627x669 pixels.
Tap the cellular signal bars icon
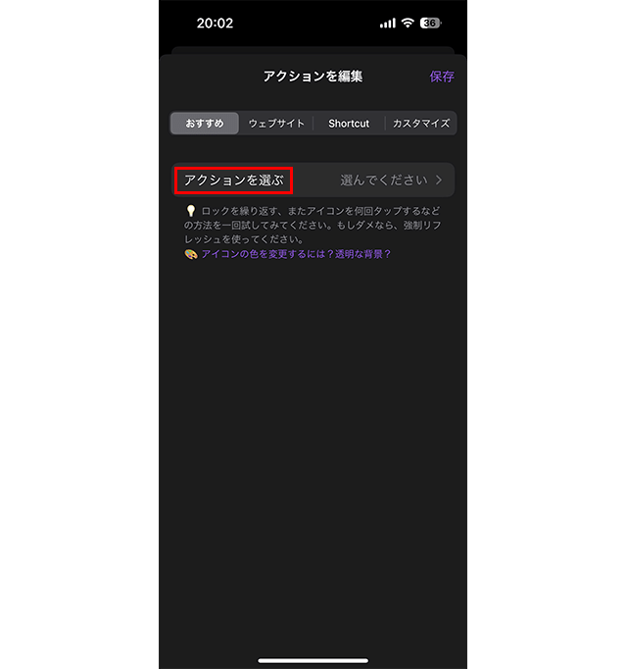[x=387, y=23]
